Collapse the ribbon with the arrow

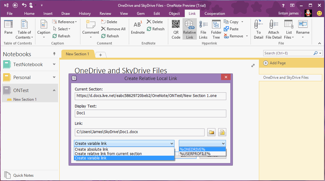pos(319,43)
